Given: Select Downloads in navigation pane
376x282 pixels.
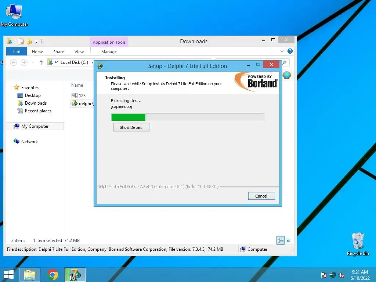Looking at the screenshot, I should 36,103.
